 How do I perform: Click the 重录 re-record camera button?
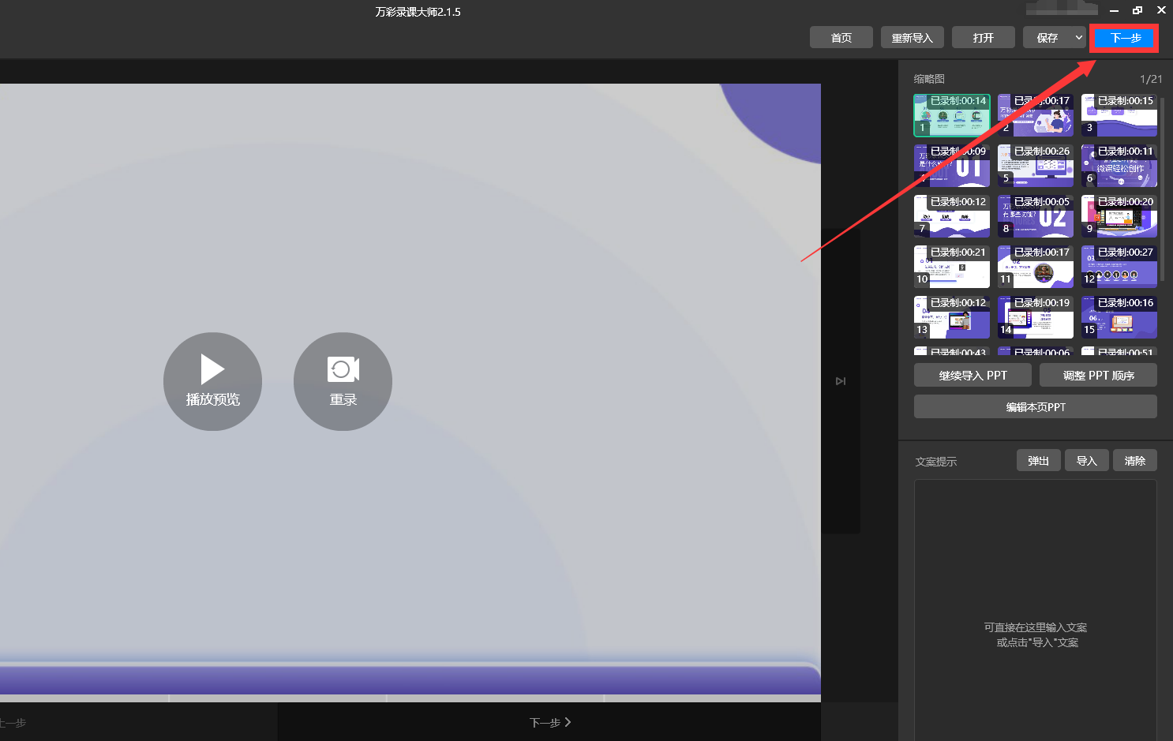click(x=343, y=381)
